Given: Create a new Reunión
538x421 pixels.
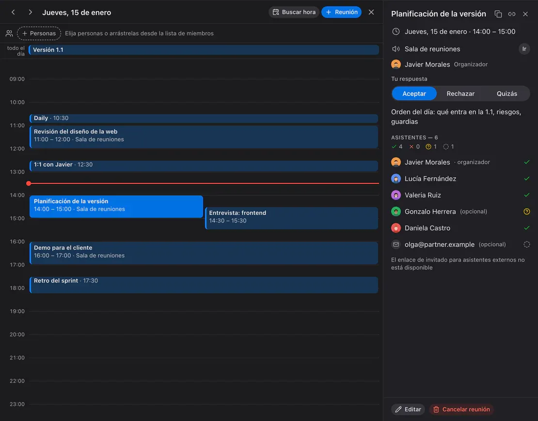Looking at the screenshot, I should 341,12.
